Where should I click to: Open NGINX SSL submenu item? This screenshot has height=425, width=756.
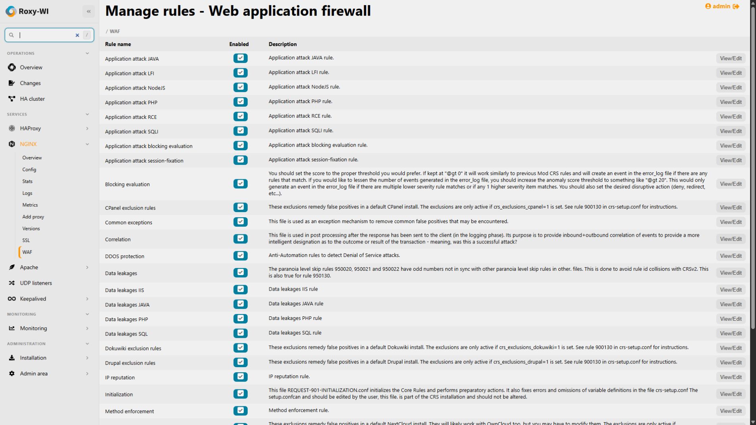[x=26, y=241]
